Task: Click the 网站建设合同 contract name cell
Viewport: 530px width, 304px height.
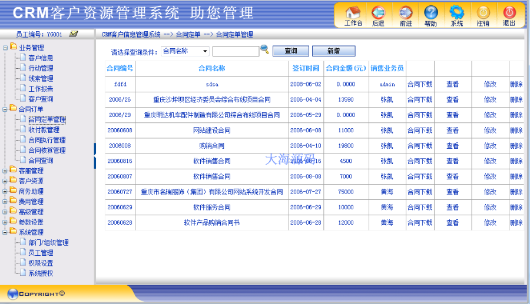Action: pos(212,130)
